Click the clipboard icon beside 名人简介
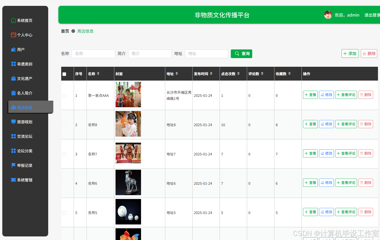This screenshot has height=240, width=380. (14, 93)
